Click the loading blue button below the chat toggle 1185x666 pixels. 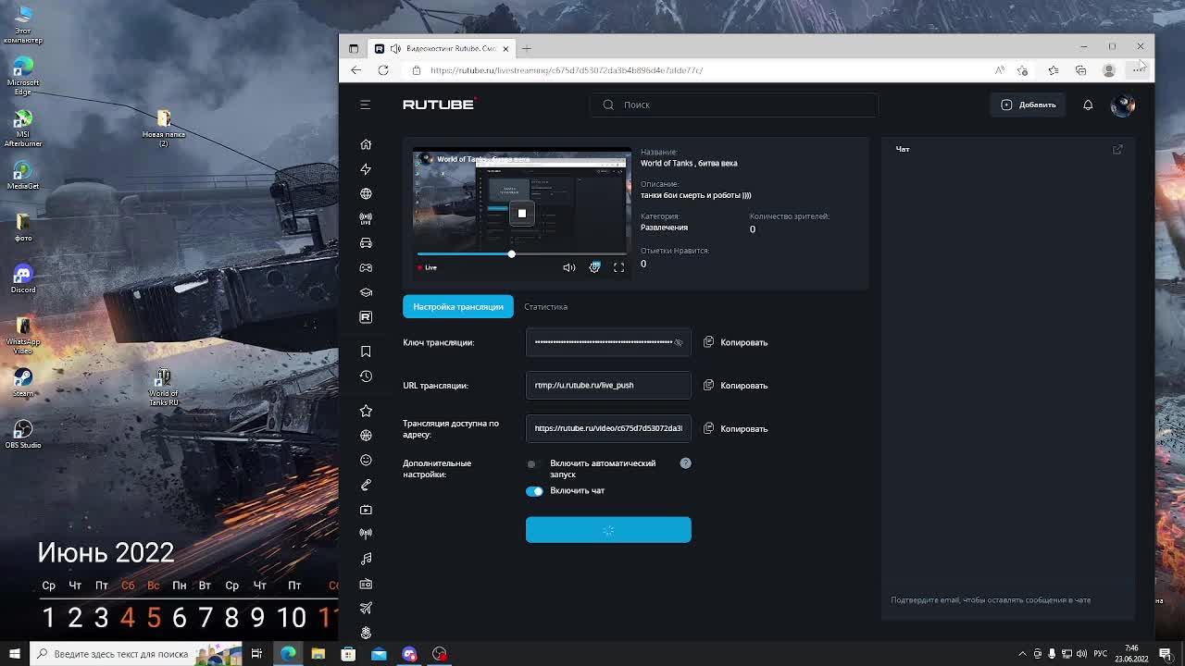[608, 530]
